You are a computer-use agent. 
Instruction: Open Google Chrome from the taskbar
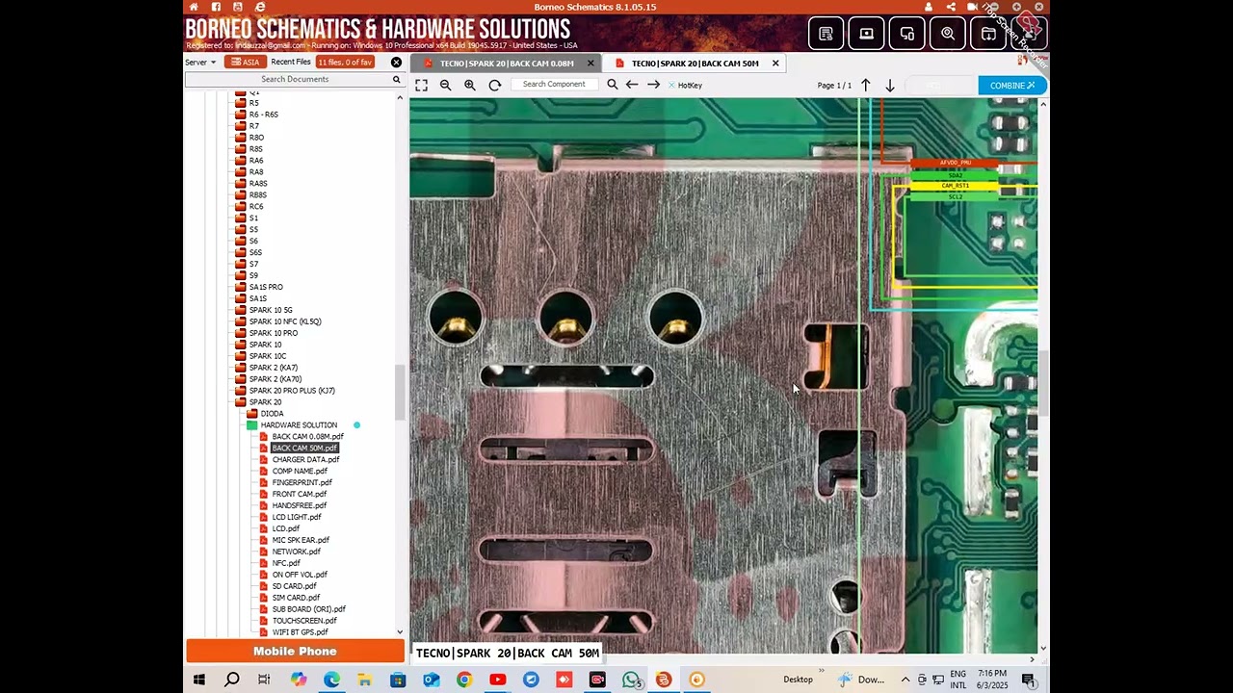pyautogui.click(x=464, y=680)
